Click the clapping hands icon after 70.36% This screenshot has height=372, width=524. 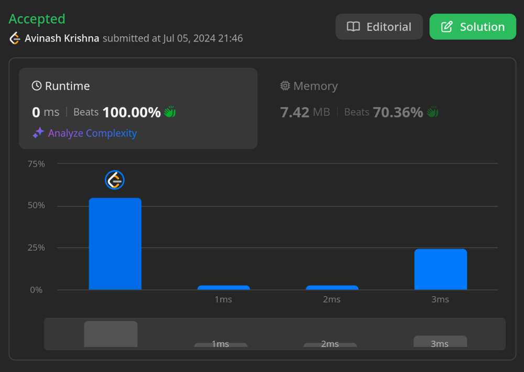[x=432, y=112]
